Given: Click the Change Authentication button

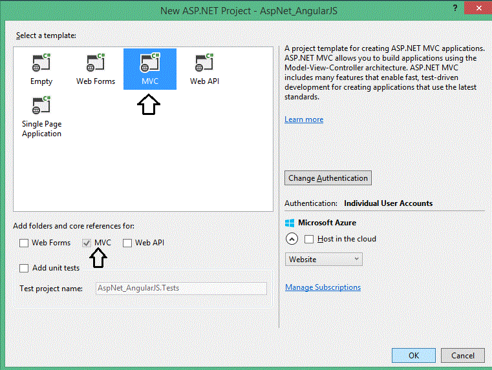Looking at the screenshot, I should coord(328,178).
